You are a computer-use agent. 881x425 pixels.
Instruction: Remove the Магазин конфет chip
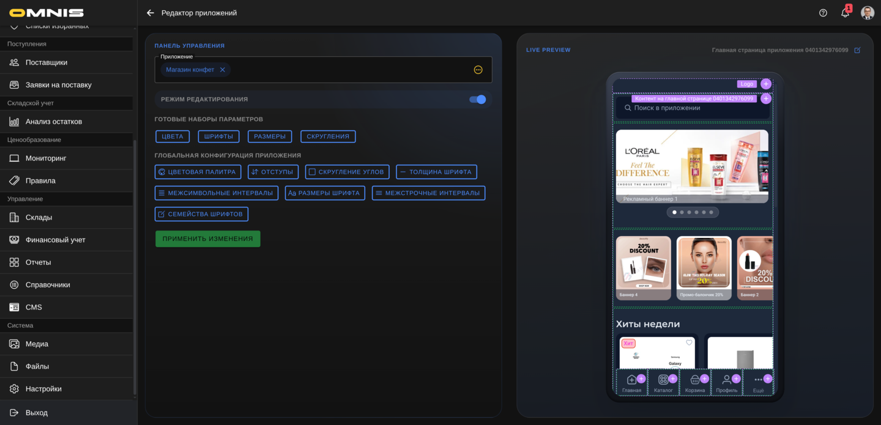pos(223,70)
